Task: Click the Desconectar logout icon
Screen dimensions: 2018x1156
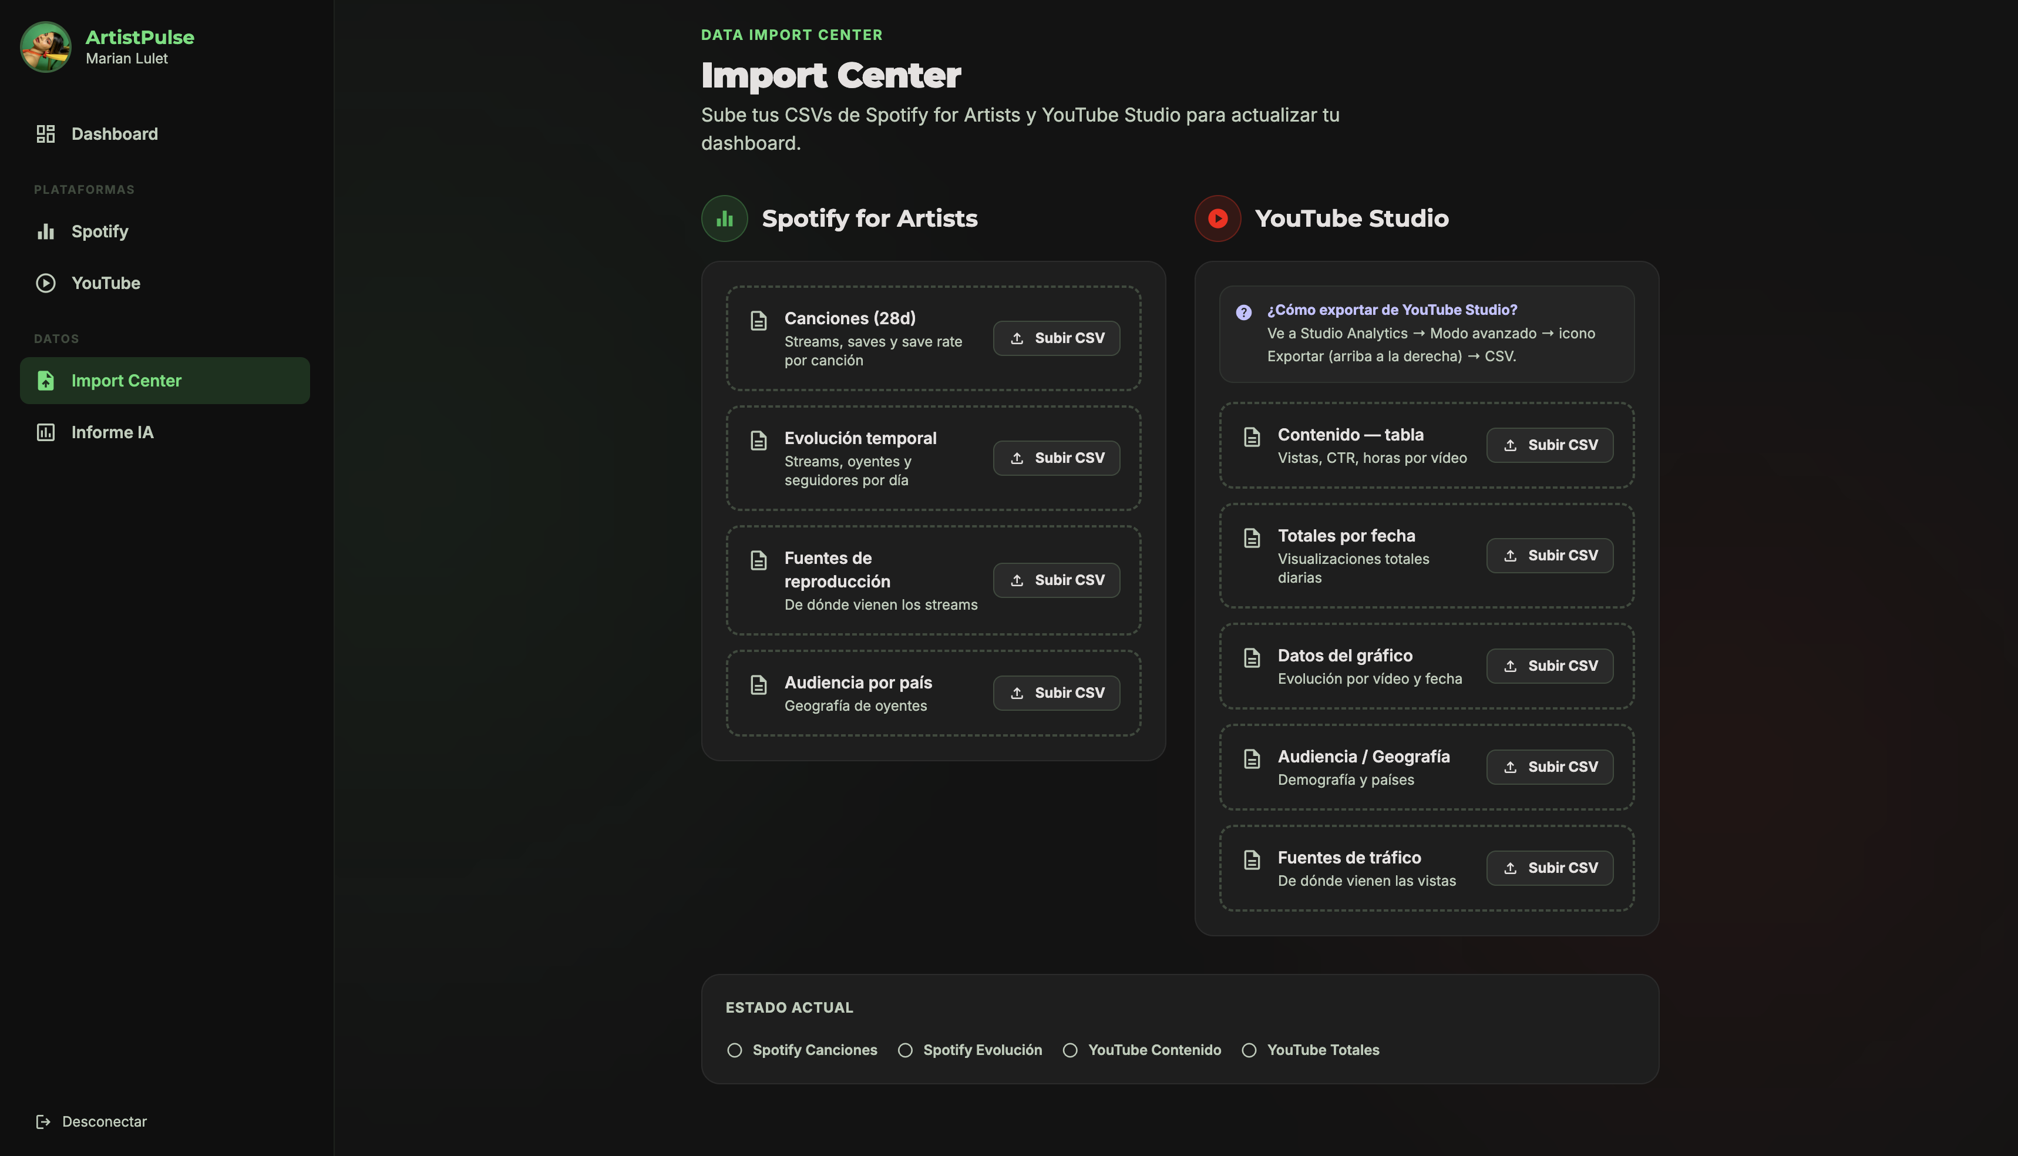Action: click(x=43, y=1121)
